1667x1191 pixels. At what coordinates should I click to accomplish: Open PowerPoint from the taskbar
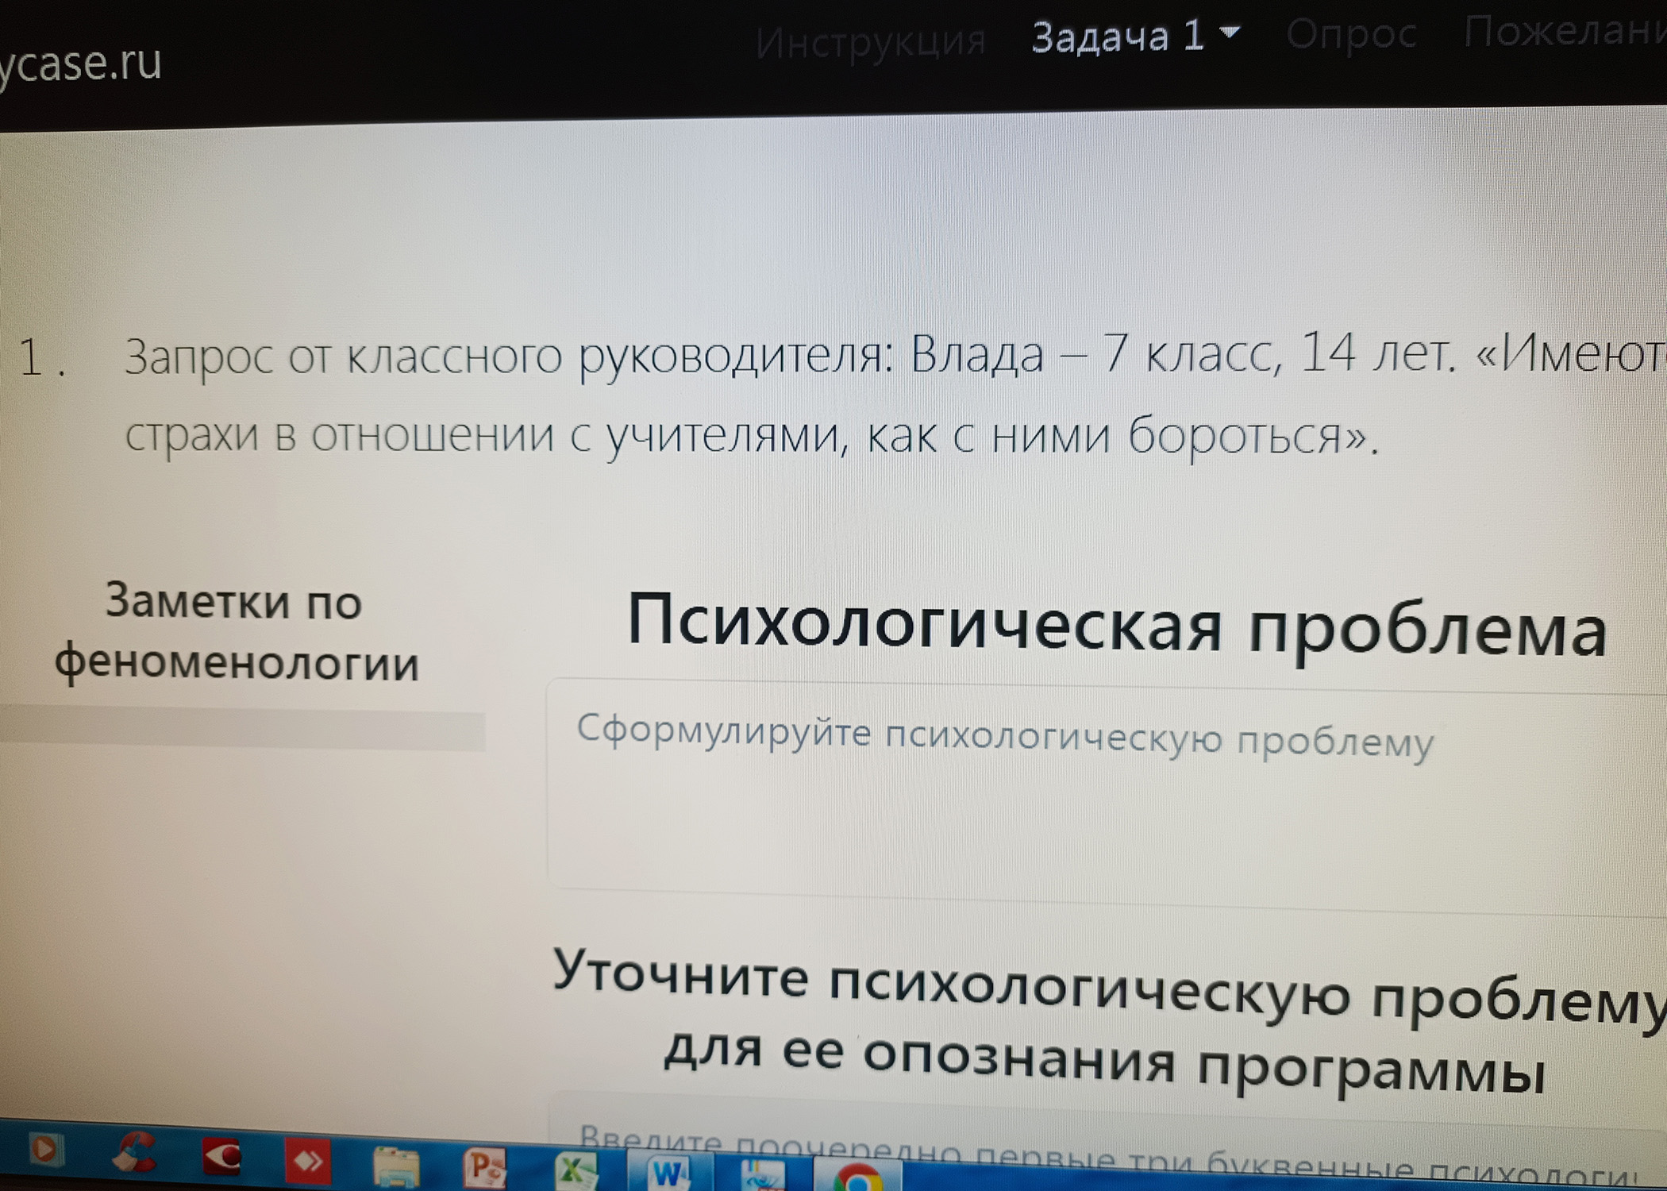(483, 1169)
